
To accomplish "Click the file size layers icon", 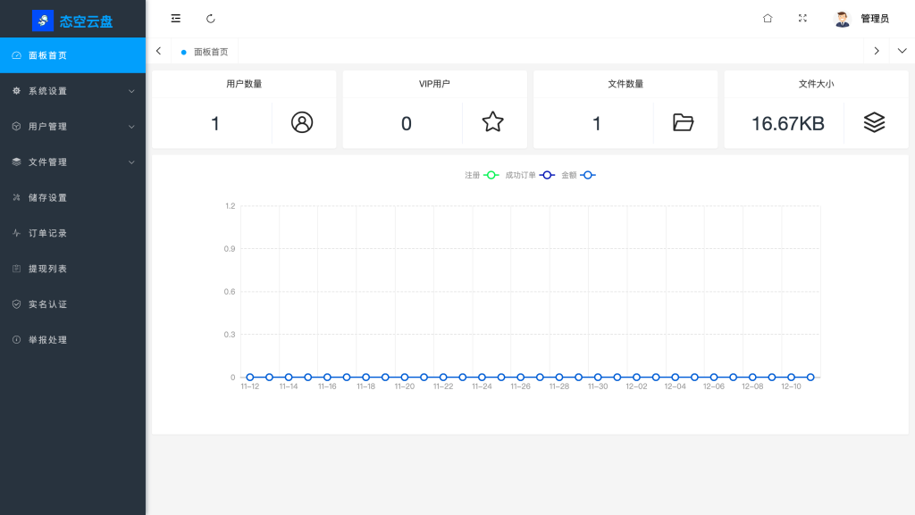I will coord(874,123).
